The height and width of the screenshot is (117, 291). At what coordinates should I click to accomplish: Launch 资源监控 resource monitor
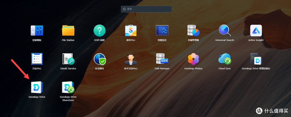click(x=162, y=31)
